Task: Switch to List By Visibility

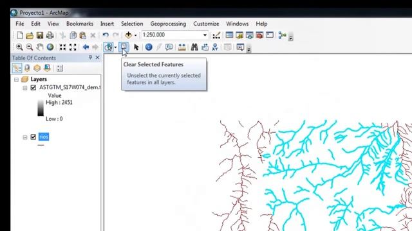Action: [37, 68]
